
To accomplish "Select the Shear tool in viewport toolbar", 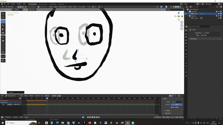I will click(3, 48).
